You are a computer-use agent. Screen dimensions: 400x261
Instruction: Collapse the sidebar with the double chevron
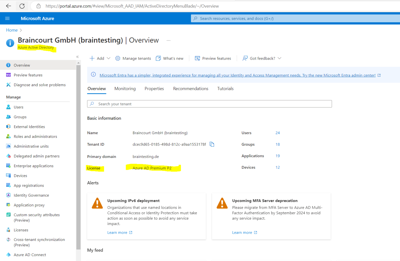point(77,57)
